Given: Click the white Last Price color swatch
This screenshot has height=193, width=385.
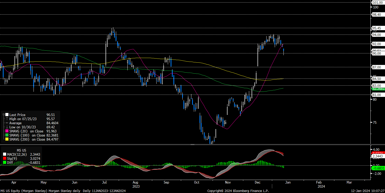Looking at the screenshot, I should point(7,115).
